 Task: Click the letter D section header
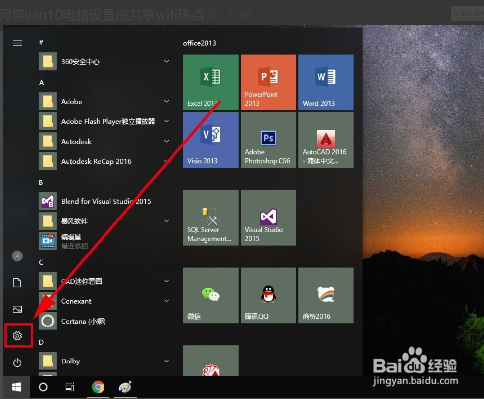pos(41,342)
